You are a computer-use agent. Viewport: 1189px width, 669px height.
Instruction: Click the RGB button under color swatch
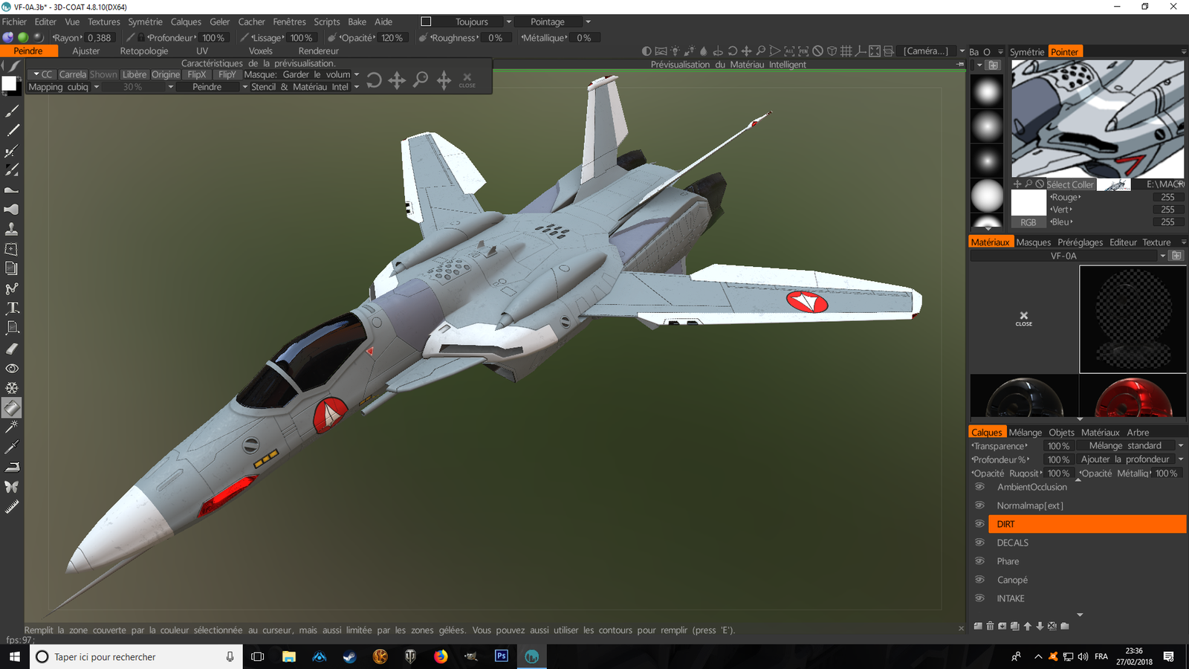(1028, 222)
